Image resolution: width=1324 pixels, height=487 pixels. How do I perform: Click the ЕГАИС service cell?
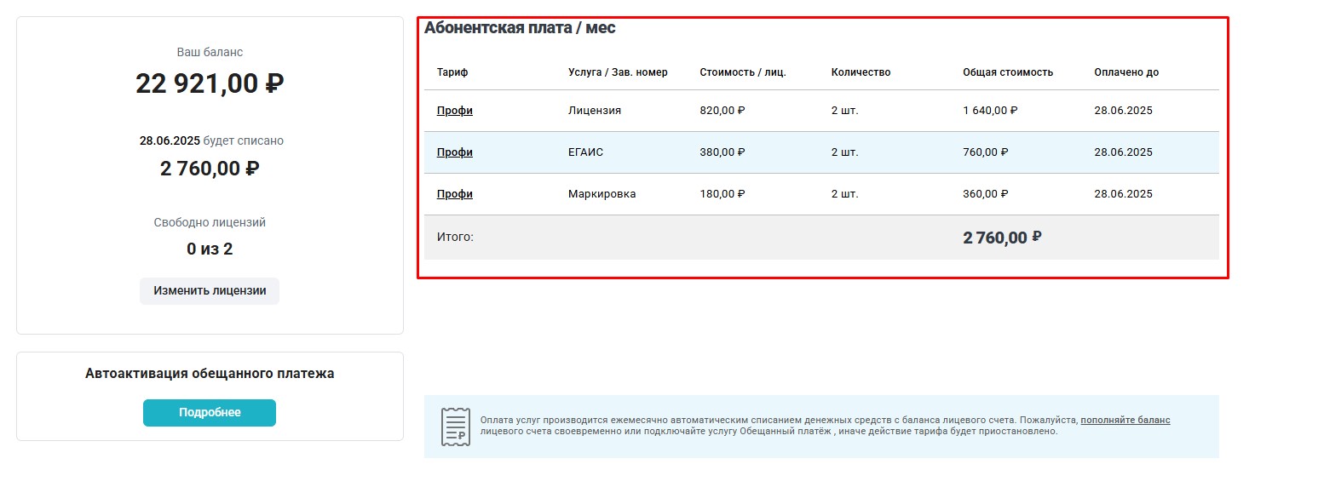[x=585, y=152]
